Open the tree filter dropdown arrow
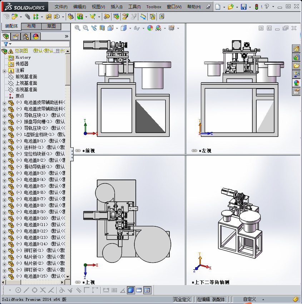The image size is (302, 304). tap(10, 44)
